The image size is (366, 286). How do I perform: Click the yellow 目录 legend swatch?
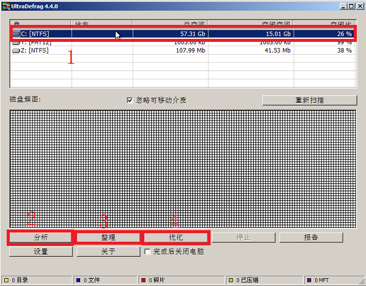coord(6,280)
